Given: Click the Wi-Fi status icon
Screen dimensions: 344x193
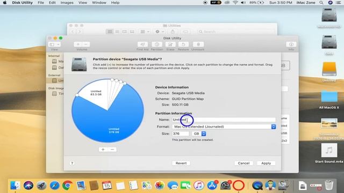Looking at the screenshot, I should coord(235,3).
